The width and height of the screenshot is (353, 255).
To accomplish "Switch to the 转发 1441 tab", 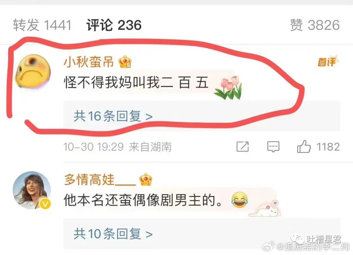I will point(42,25).
